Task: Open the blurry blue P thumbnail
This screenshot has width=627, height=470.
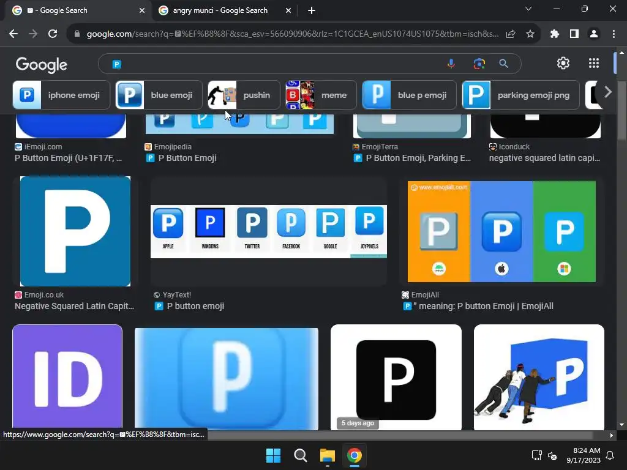Action: point(227,379)
